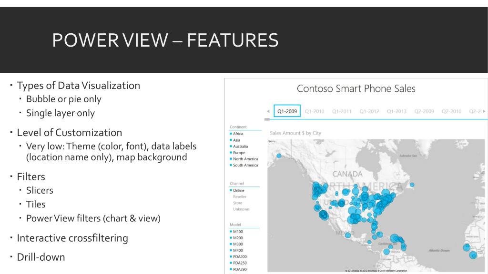Switch to the Q1-2011 tile
488x274 pixels.
point(342,111)
